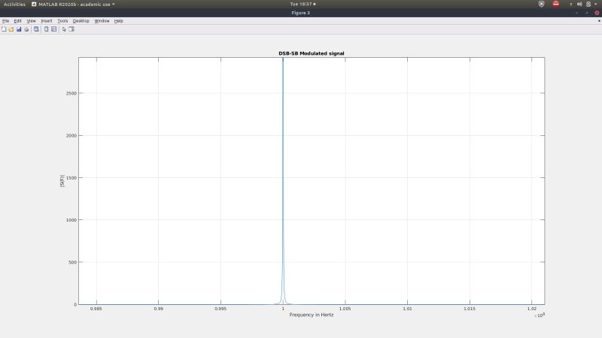Open the Desktop menu
Image resolution: width=602 pixels, height=338 pixels.
[x=81, y=21]
